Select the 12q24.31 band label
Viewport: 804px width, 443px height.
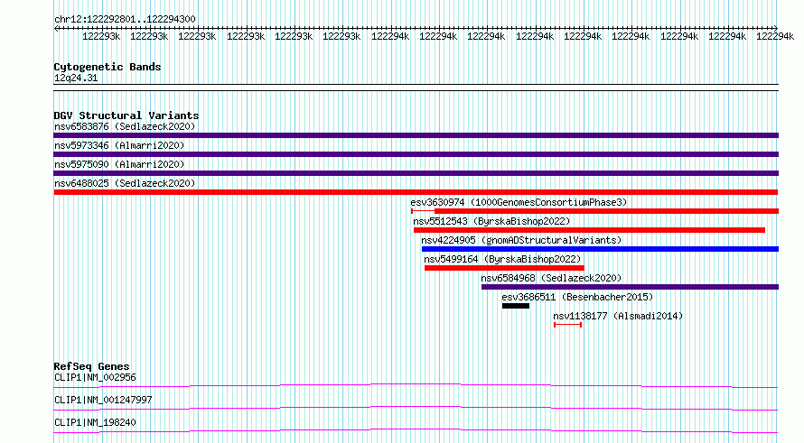click(x=76, y=78)
